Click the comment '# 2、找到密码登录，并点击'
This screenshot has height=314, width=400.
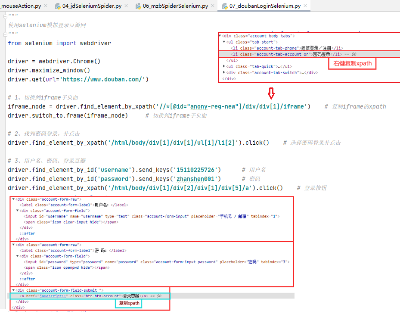pyautogui.click(x=44, y=134)
